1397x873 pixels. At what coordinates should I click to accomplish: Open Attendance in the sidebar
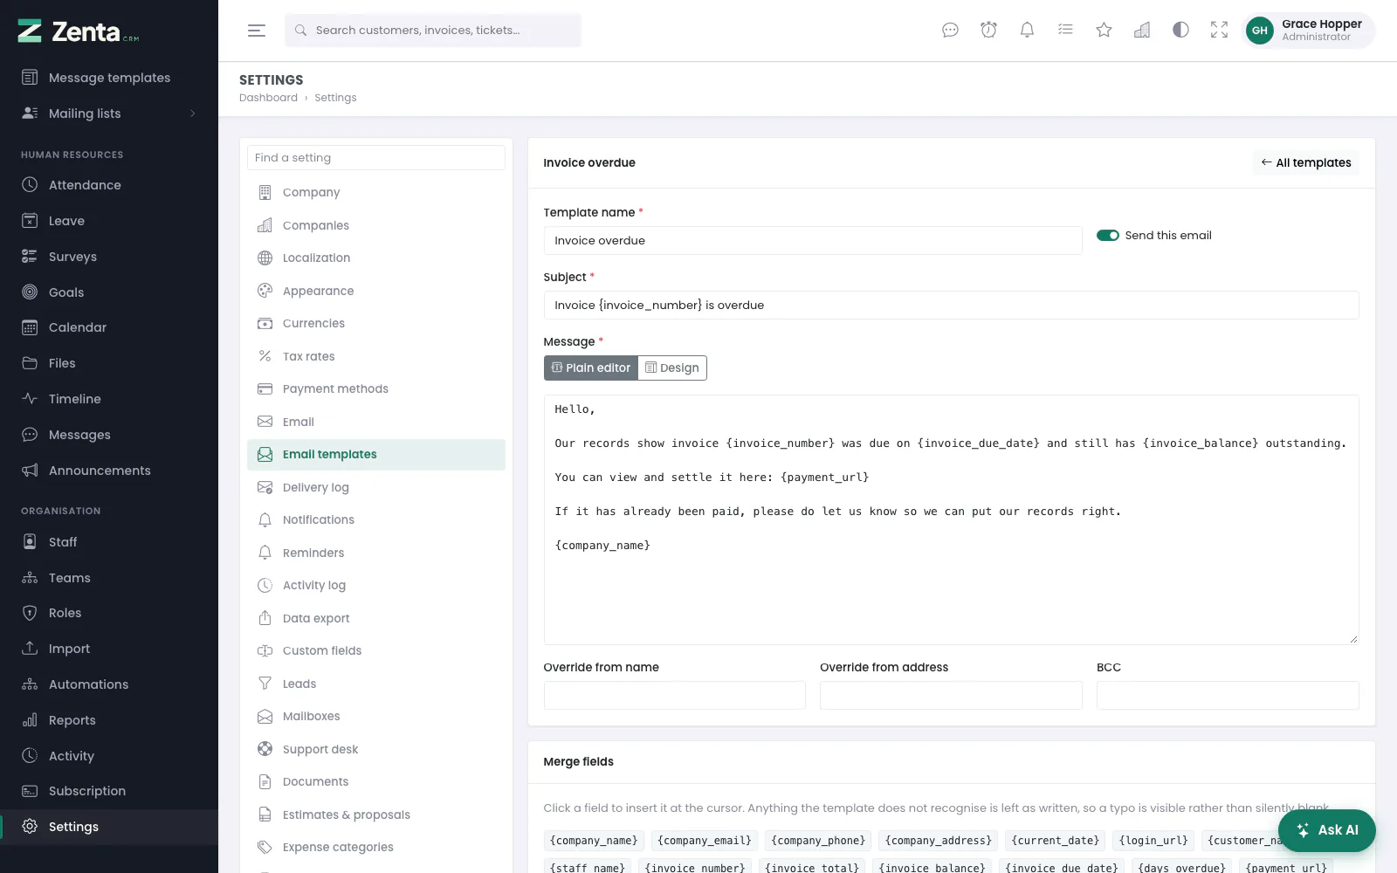pyautogui.click(x=109, y=185)
